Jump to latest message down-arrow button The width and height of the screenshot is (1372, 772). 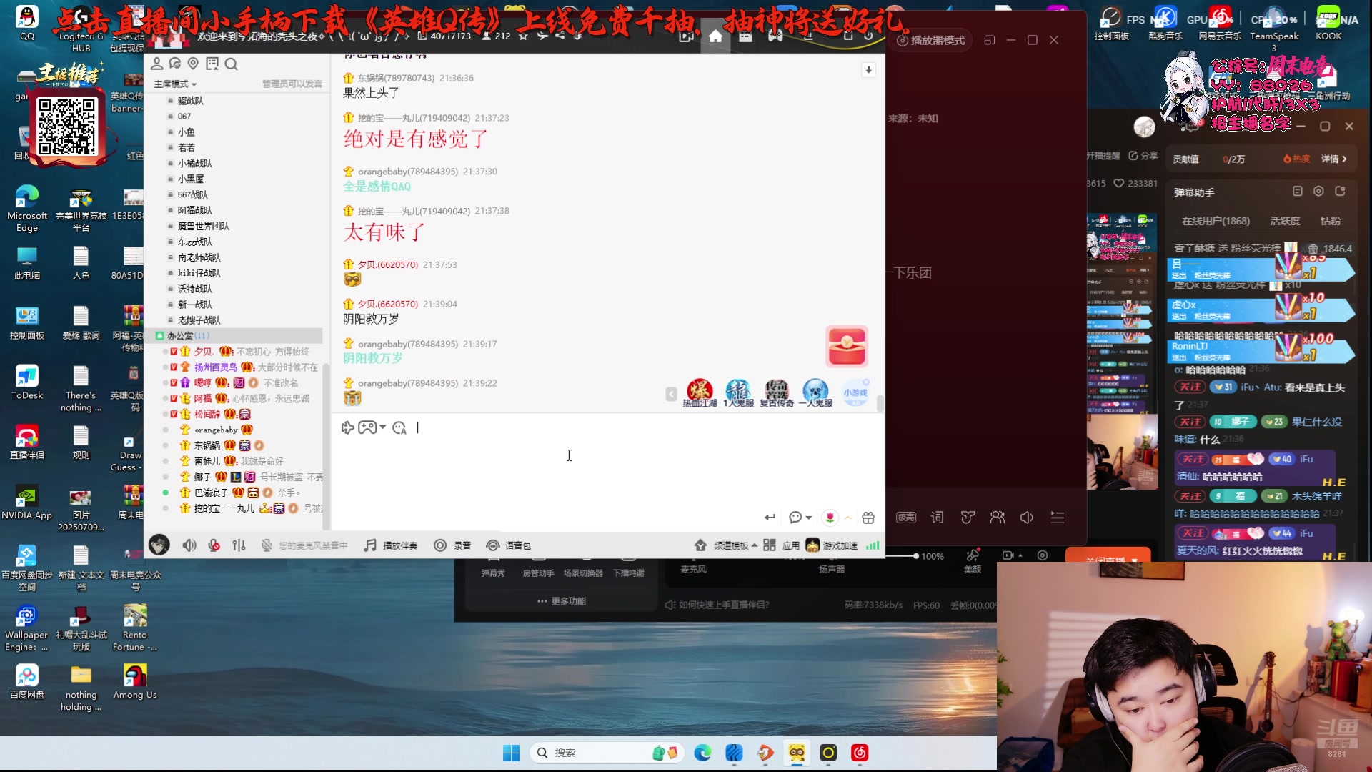(868, 69)
